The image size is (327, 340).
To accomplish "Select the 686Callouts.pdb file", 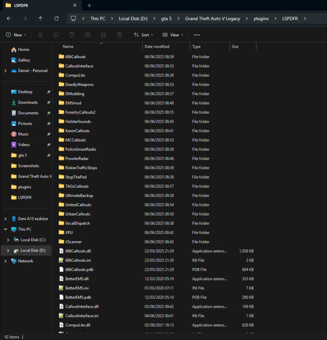I will (x=79, y=269).
